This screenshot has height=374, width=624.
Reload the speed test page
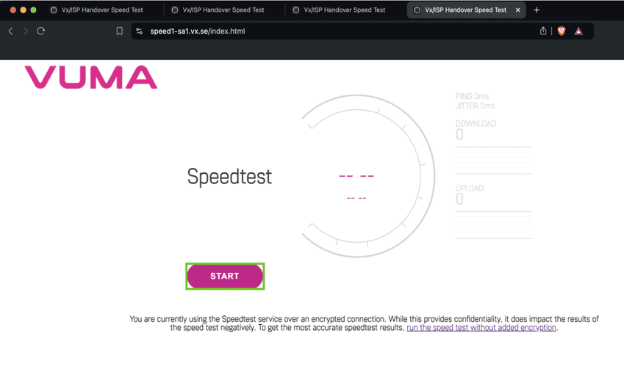[x=41, y=32]
